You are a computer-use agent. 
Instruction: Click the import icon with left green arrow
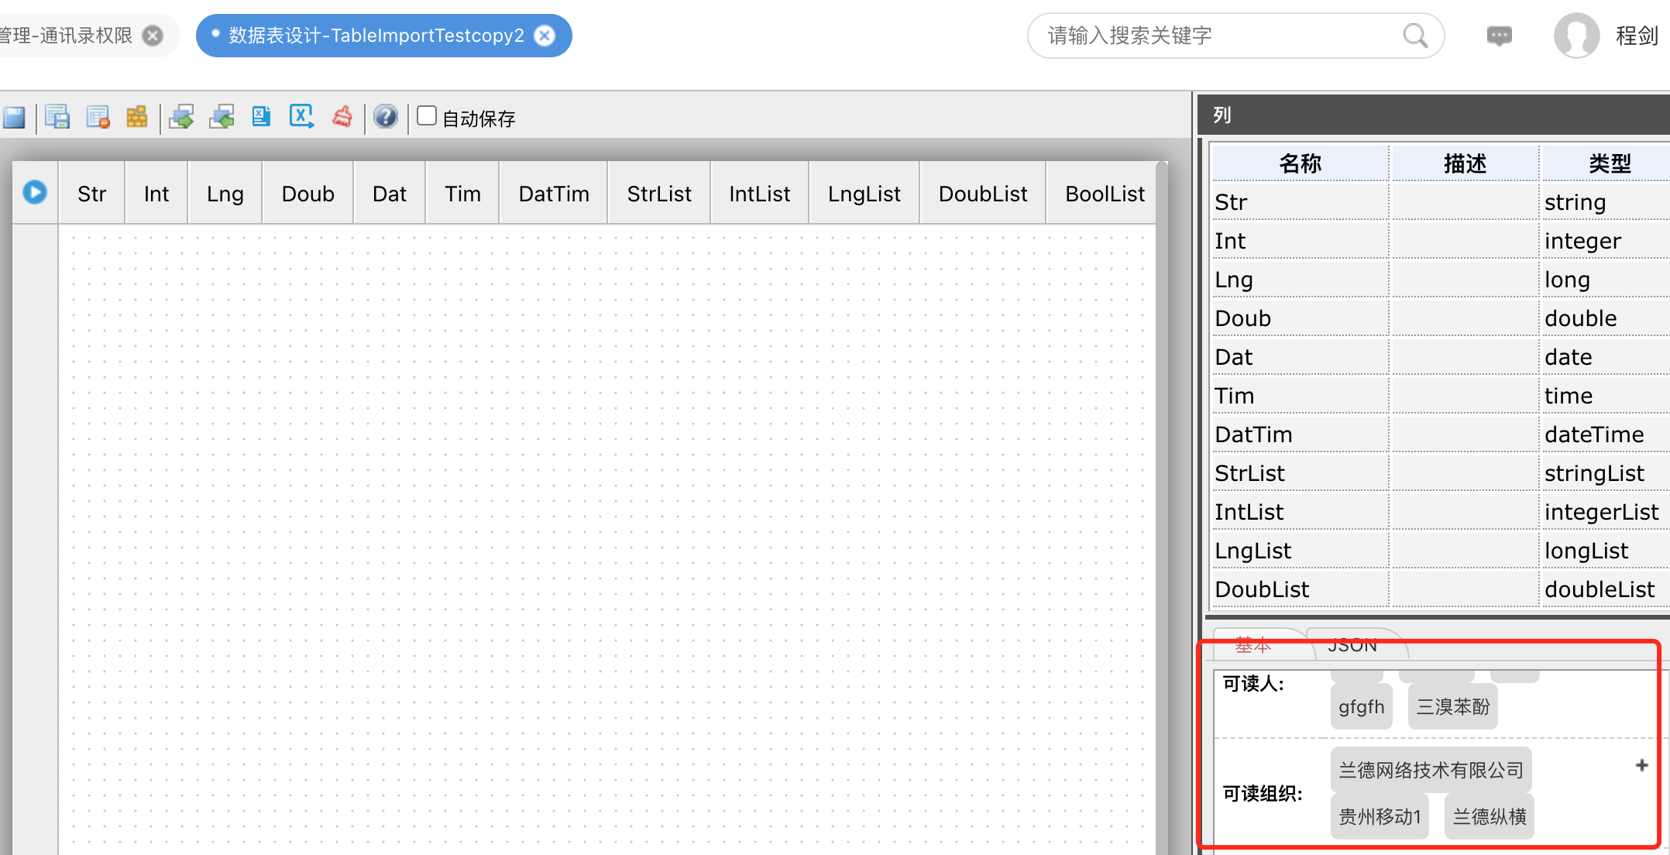pyautogui.click(x=222, y=117)
